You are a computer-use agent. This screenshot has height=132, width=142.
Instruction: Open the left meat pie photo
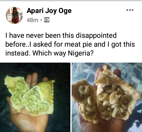pos(35,97)
